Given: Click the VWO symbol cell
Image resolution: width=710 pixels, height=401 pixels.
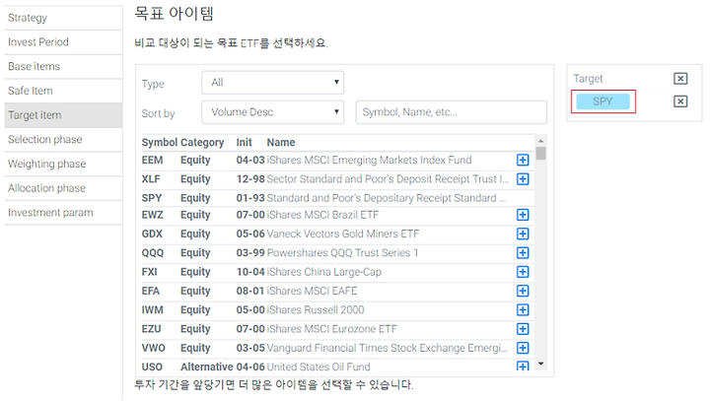Looking at the screenshot, I should pyautogui.click(x=154, y=348).
